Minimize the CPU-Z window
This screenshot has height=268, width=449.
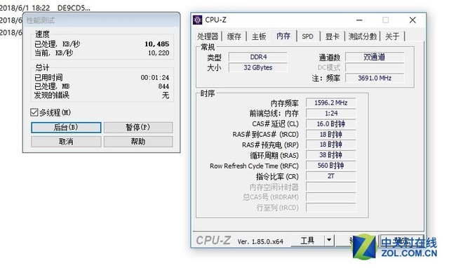[359, 20]
